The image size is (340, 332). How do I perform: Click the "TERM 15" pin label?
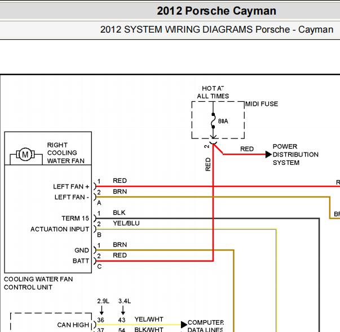point(75,218)
